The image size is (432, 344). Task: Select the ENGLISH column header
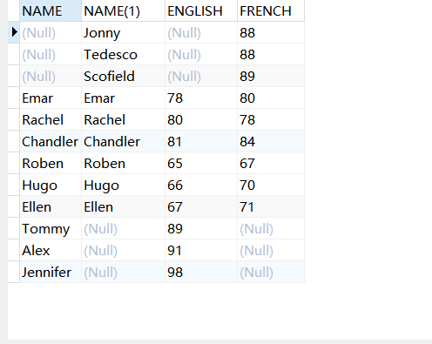click(201, 10)
